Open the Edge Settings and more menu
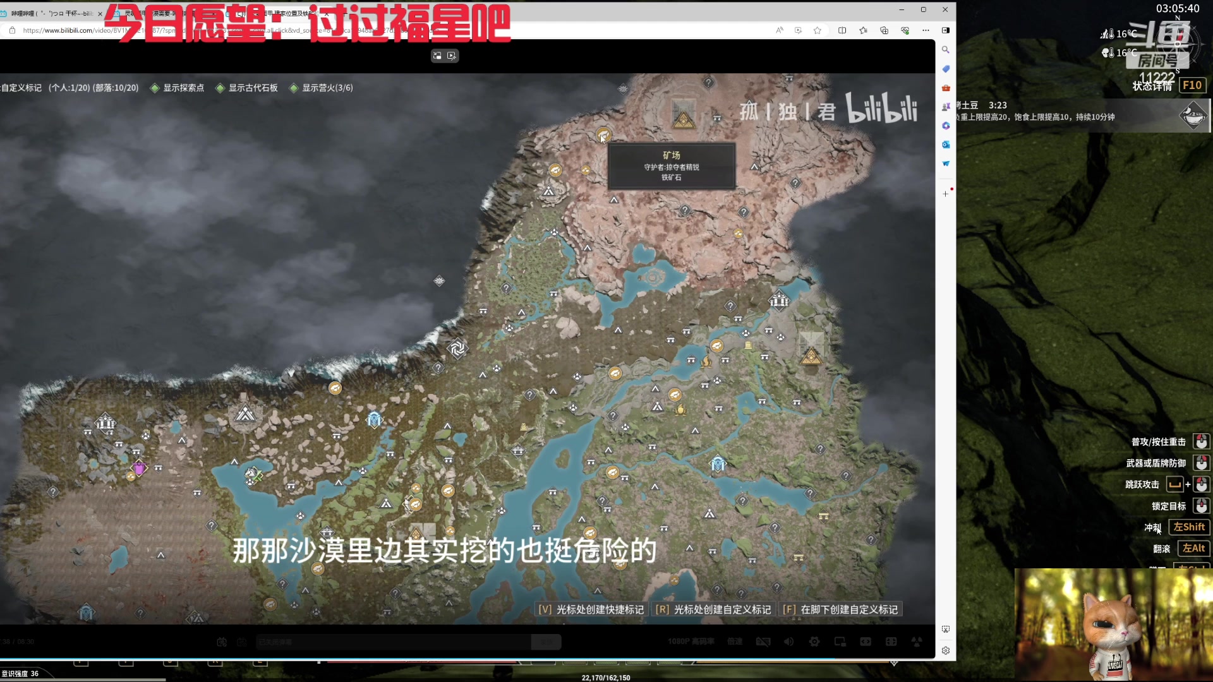This screenshot has height=682, width=1213. pos(926,30)
